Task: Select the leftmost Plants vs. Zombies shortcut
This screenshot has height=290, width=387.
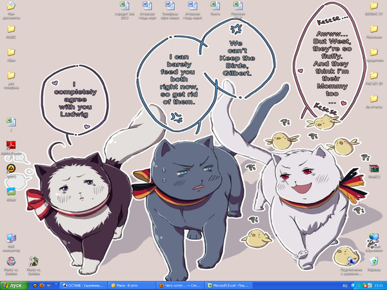Action: pyautogui.click(x=11, y=261)
